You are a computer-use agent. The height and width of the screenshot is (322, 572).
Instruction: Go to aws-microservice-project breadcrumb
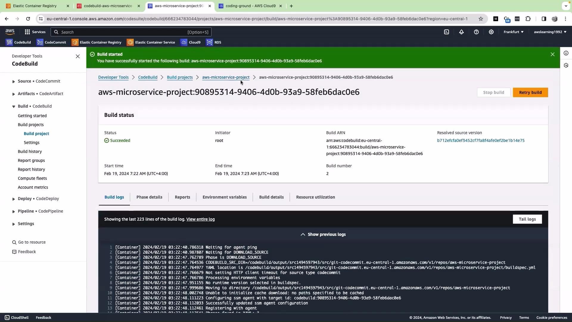(x=226, y=77)
